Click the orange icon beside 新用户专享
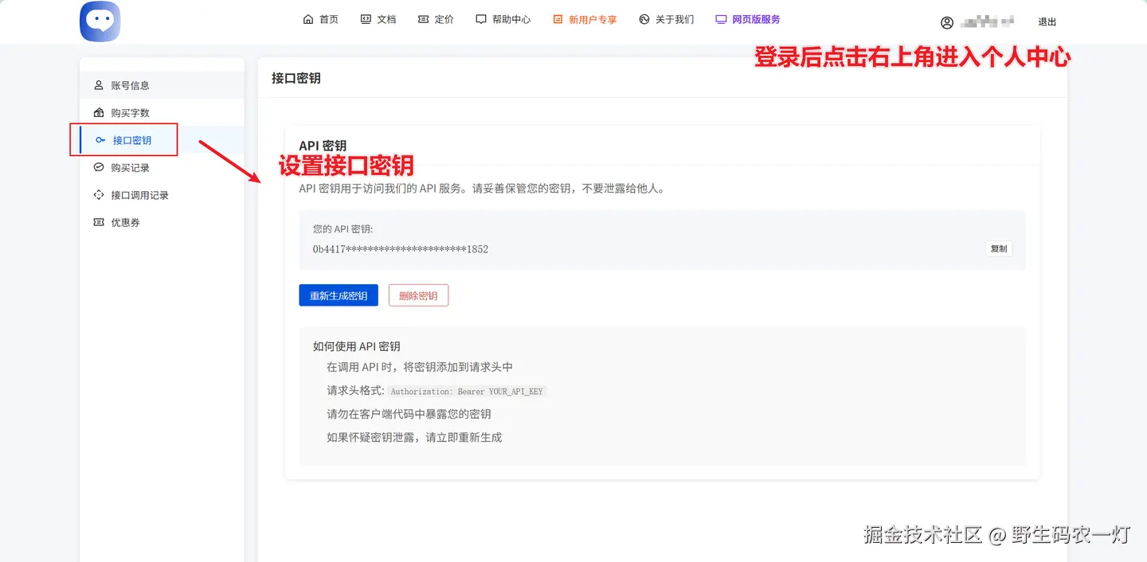The image size is (1147, 562). (558, 18)
